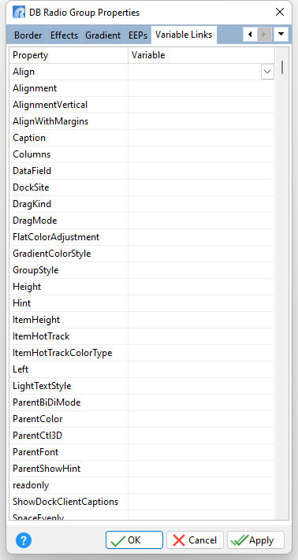298x560 pixels.
Task: Open the Effects tab
Action: pos(64,35)
